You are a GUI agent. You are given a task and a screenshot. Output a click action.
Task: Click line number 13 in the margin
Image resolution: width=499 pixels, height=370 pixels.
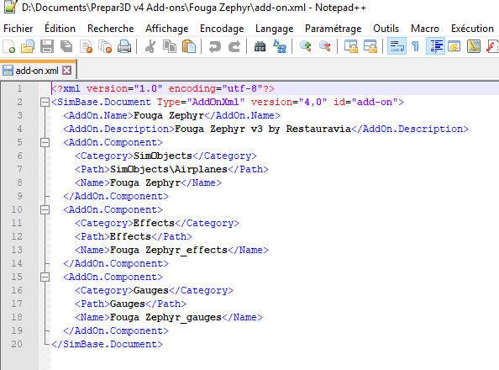click(x=17, y=250)
